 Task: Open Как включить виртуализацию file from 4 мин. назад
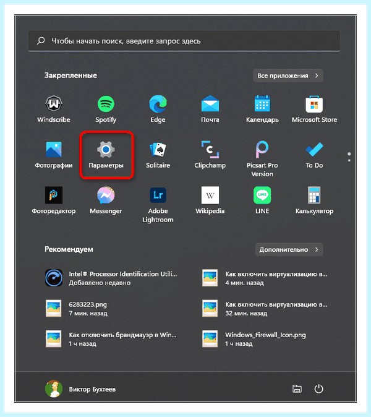(x=266, y=278)
